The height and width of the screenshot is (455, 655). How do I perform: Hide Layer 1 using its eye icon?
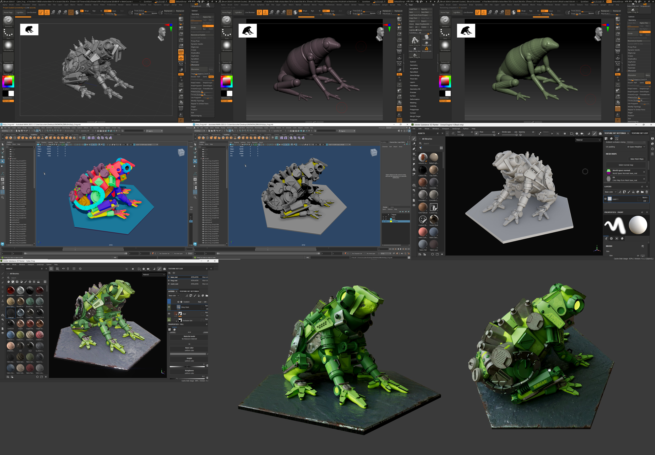tap(605, 199)
